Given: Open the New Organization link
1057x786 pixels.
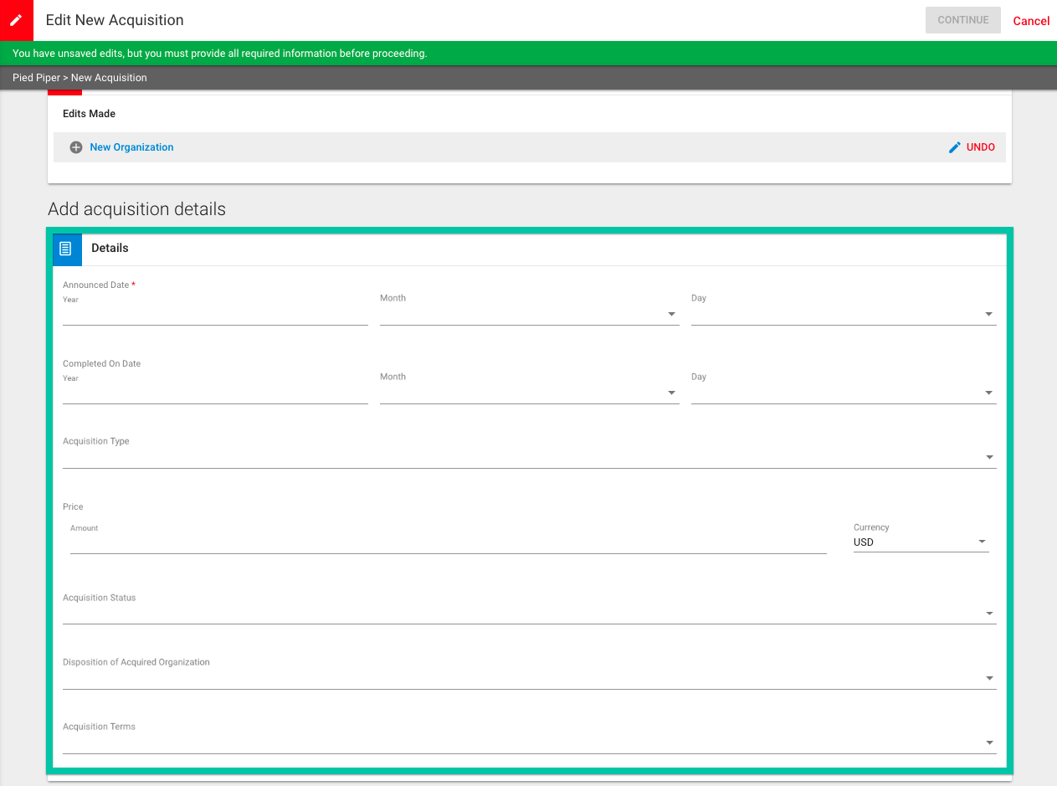Looking at the screenshot, I should tap(131, 147).
